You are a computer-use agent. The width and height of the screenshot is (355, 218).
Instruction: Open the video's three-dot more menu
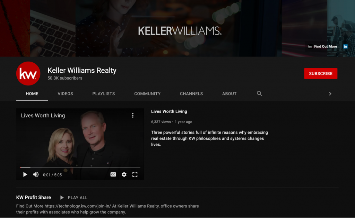click(133, 116)
